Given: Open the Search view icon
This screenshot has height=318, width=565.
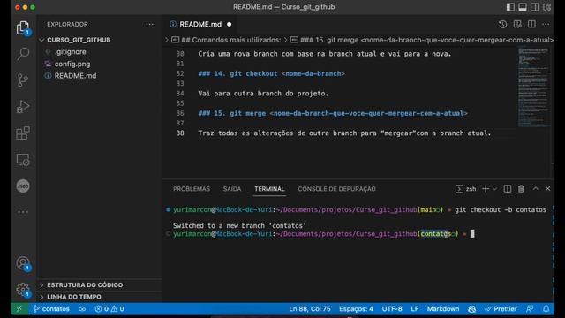Looking at the screenshot, I should coord(23,54).
